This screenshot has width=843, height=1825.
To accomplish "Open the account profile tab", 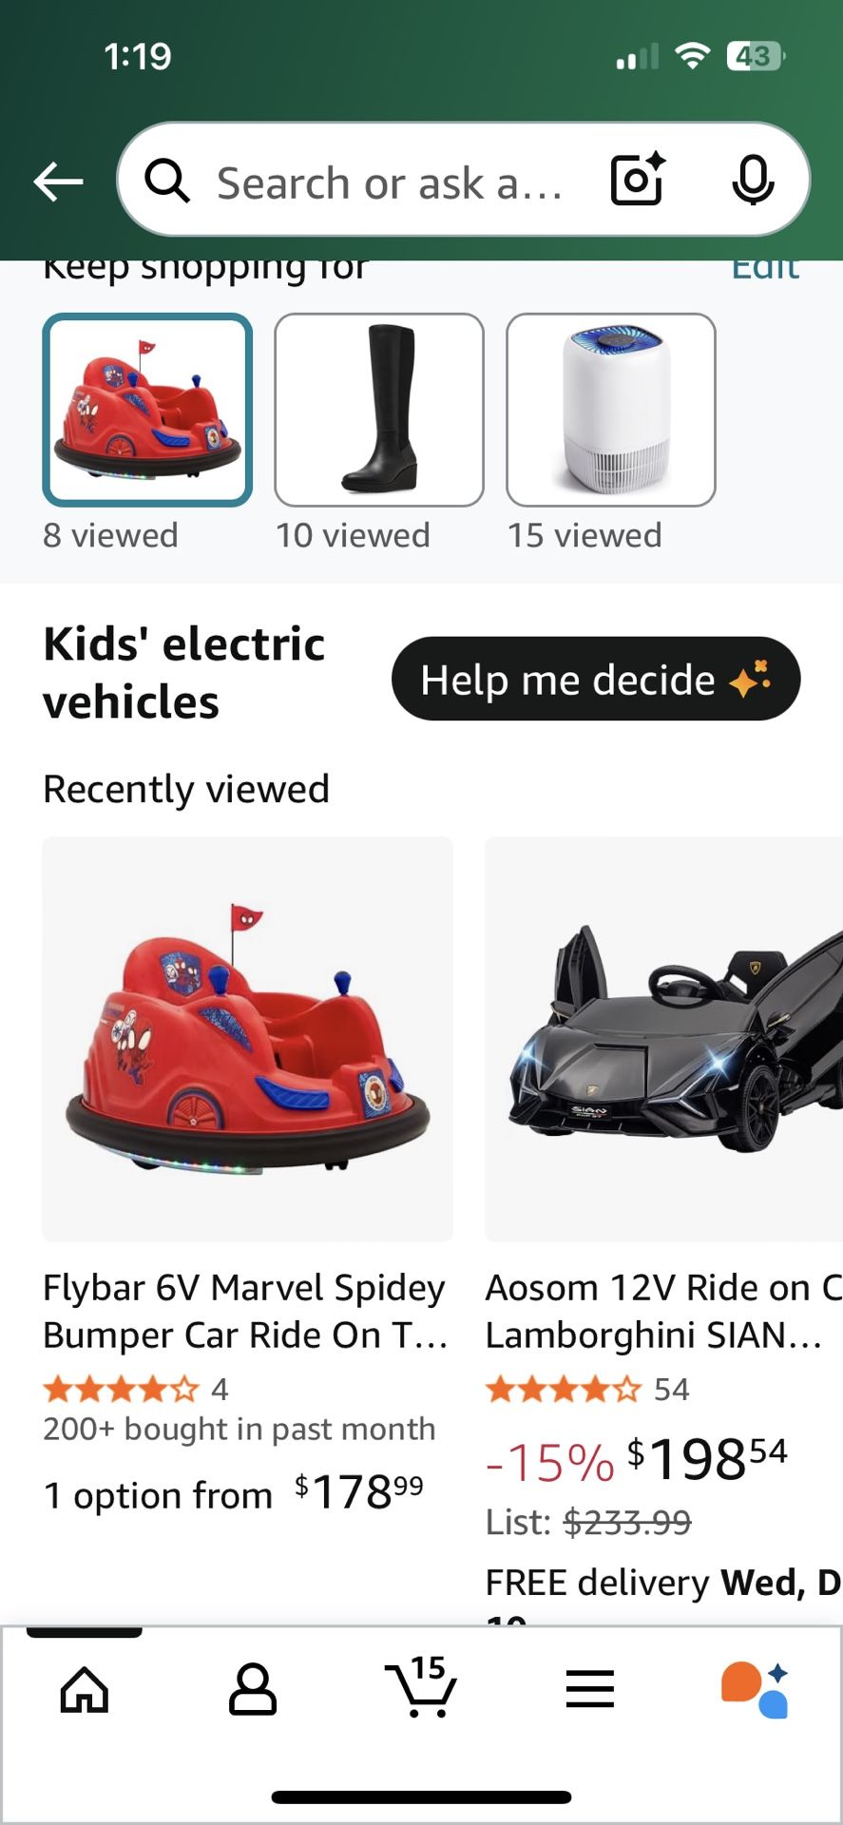I will (253, 1690).
